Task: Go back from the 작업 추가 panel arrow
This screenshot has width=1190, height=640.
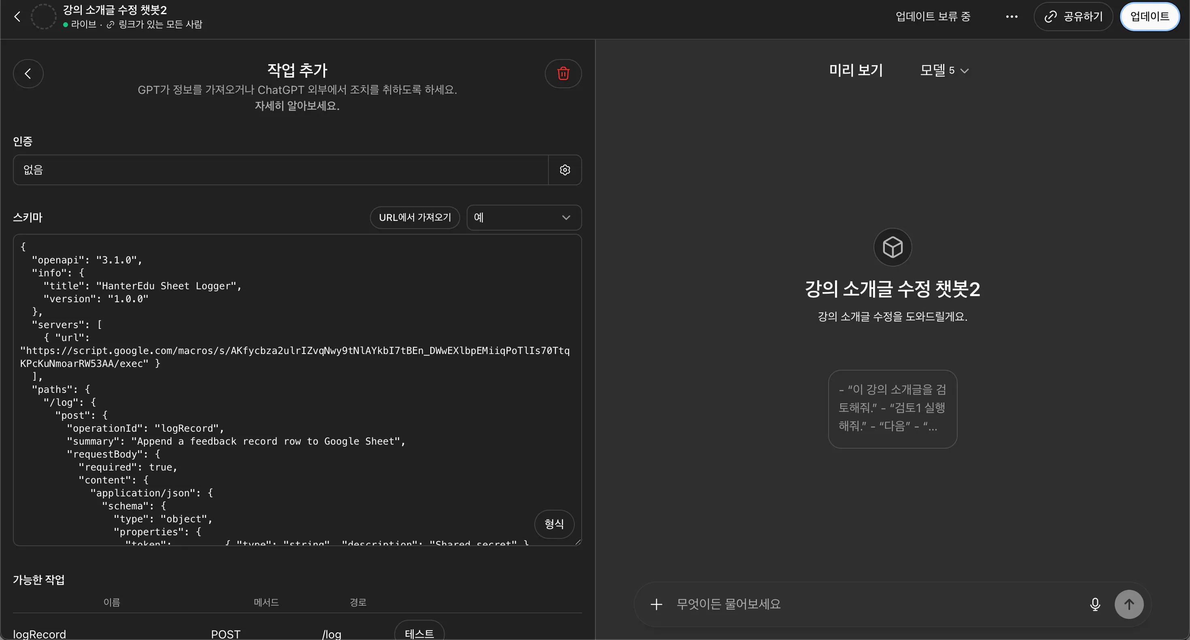Action: [x=28, y=73]
